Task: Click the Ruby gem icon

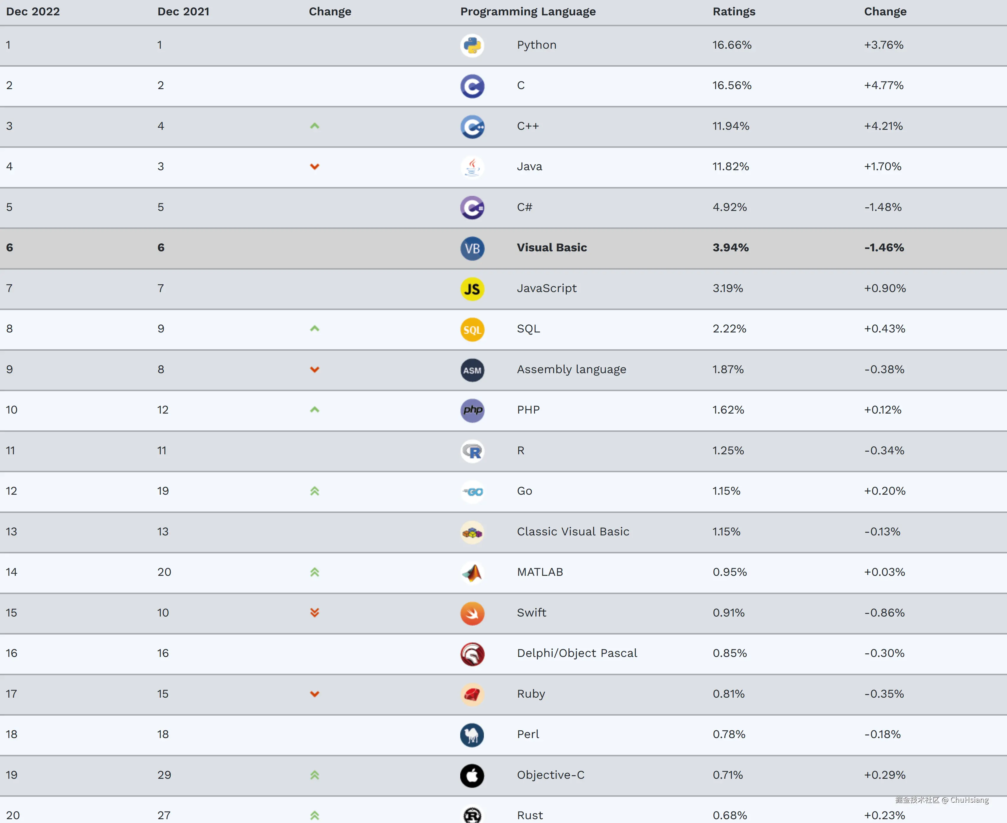Action: pyautogui.click(x=472, y=694)
